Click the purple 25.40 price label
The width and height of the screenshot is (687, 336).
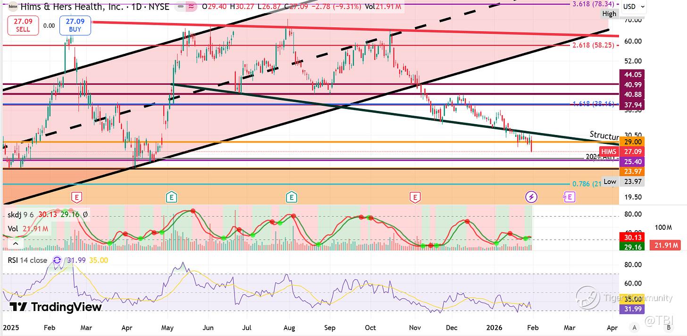tap(633, 161)
